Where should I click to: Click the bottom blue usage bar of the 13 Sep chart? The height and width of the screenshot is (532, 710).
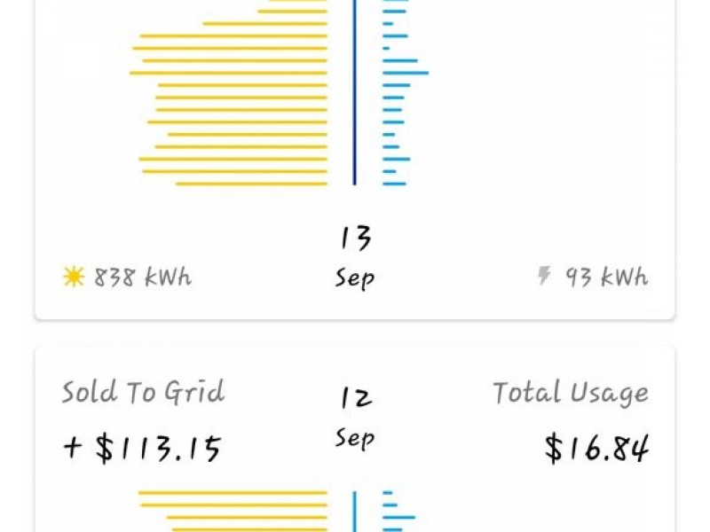click(394, 184)
